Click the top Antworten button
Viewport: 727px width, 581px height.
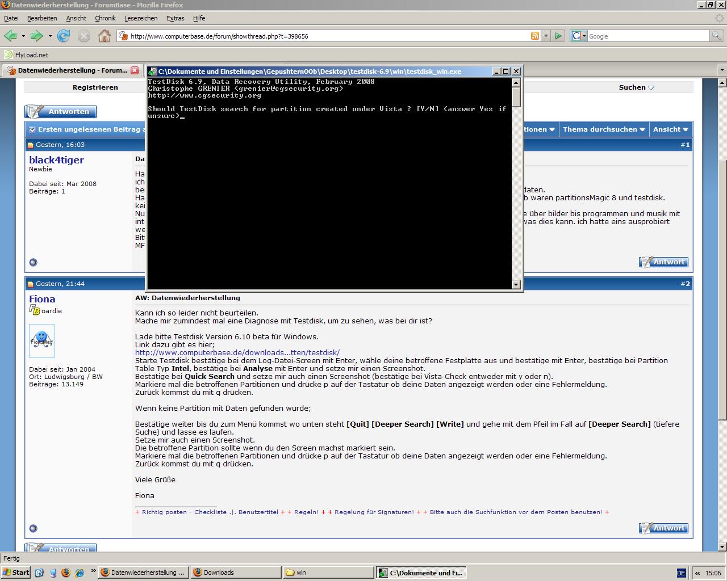click(61, 111)
